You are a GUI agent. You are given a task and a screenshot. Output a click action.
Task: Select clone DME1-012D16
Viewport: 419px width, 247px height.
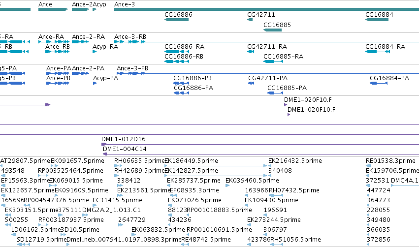(260, 144)
